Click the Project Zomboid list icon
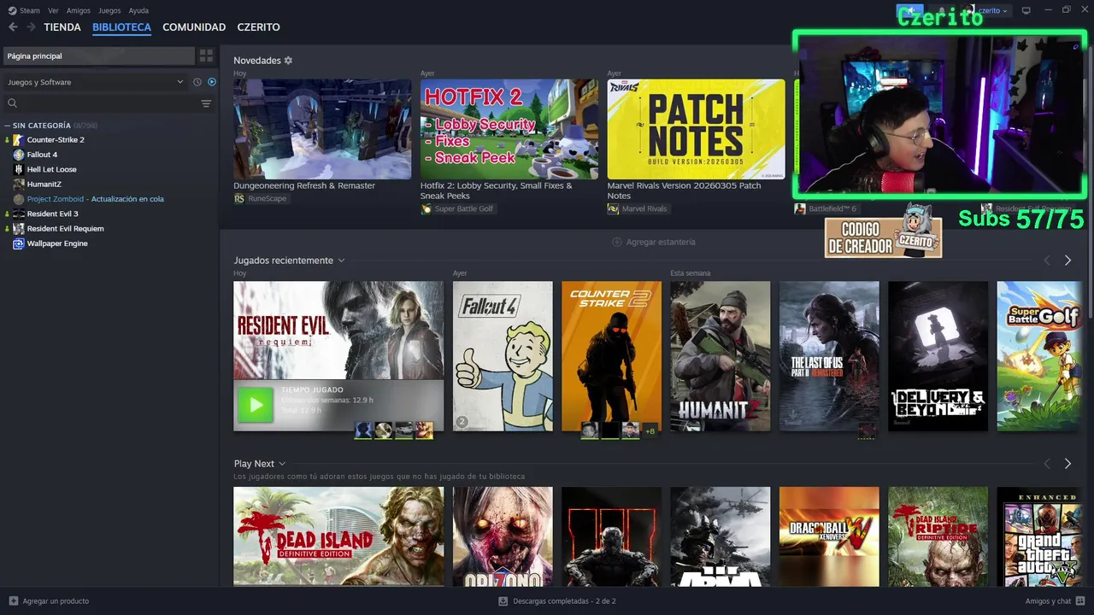Screen dimensions: 1094x615 19,199
